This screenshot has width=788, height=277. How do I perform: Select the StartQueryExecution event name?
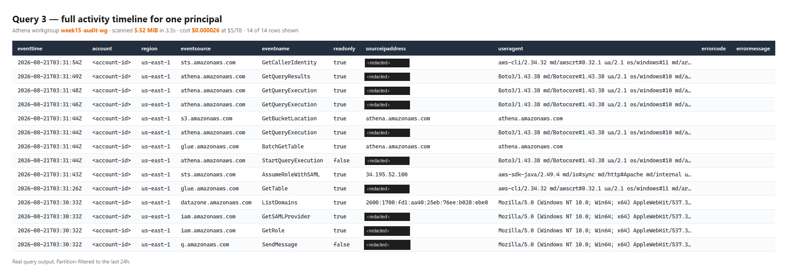pyautogui.click(x=292, y=161)
